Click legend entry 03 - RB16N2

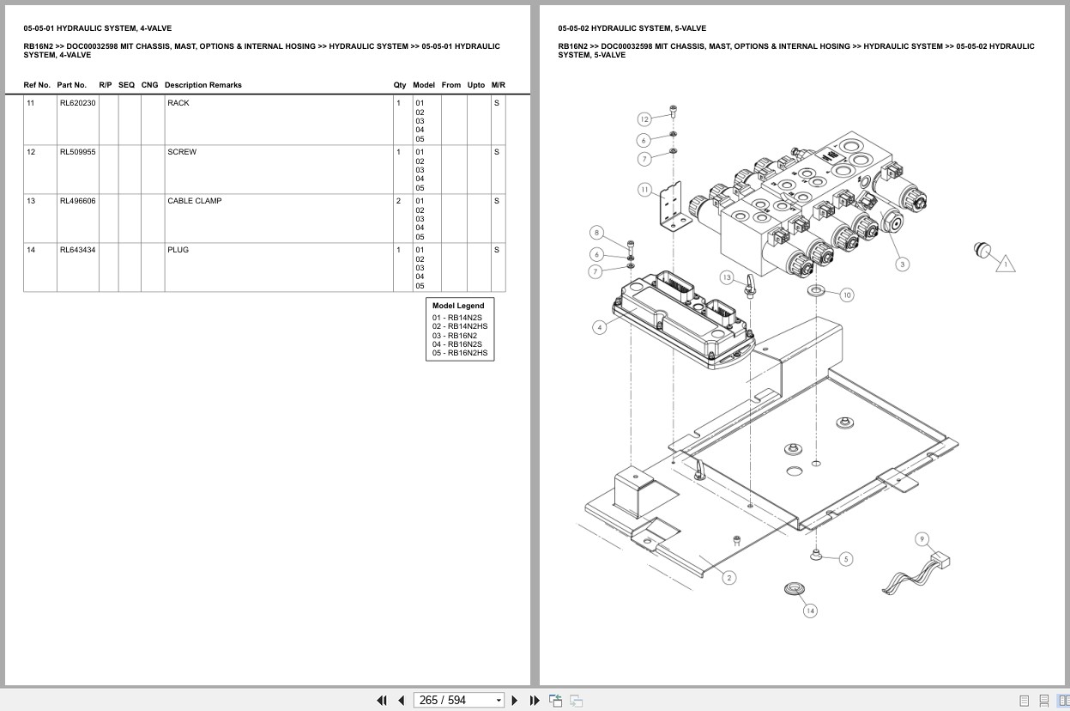coord(455,336)
